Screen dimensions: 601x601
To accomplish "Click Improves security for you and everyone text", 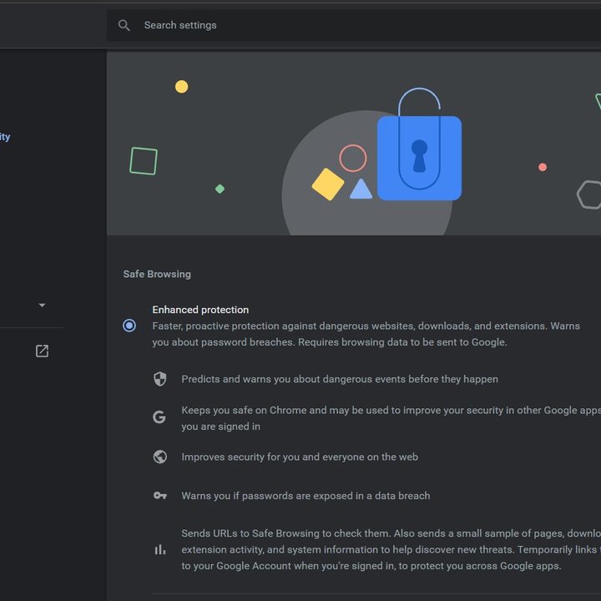I will 300,457.
